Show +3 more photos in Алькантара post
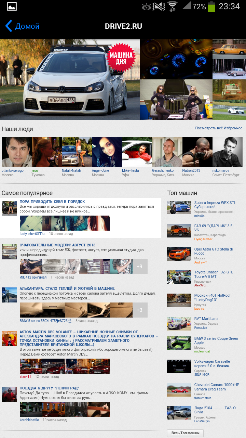This screenshot has width=246, height=438. click(140, 310)
